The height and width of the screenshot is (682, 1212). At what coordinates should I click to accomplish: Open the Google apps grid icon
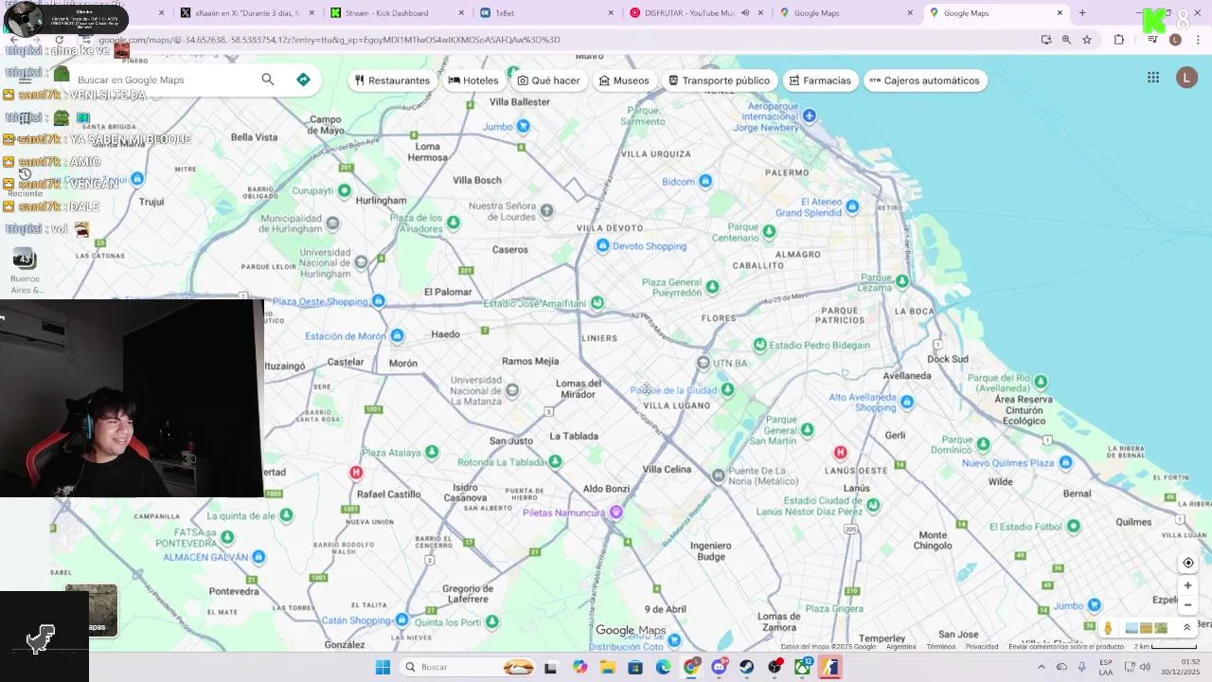(1153, 78)
